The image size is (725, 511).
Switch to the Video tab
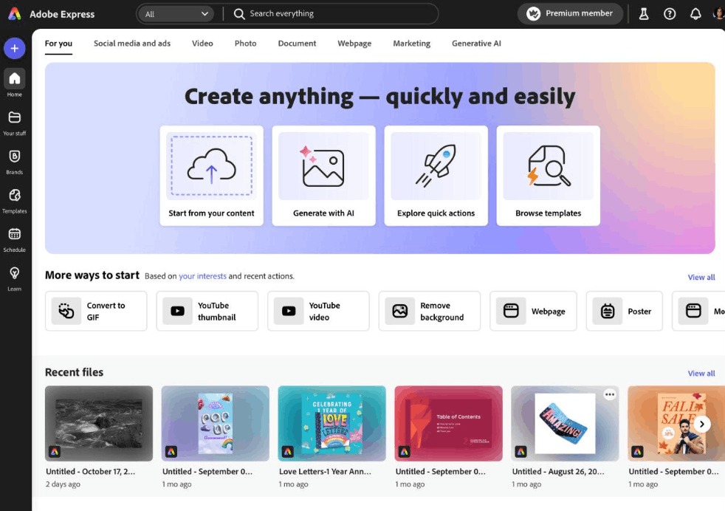coord(202,44)
